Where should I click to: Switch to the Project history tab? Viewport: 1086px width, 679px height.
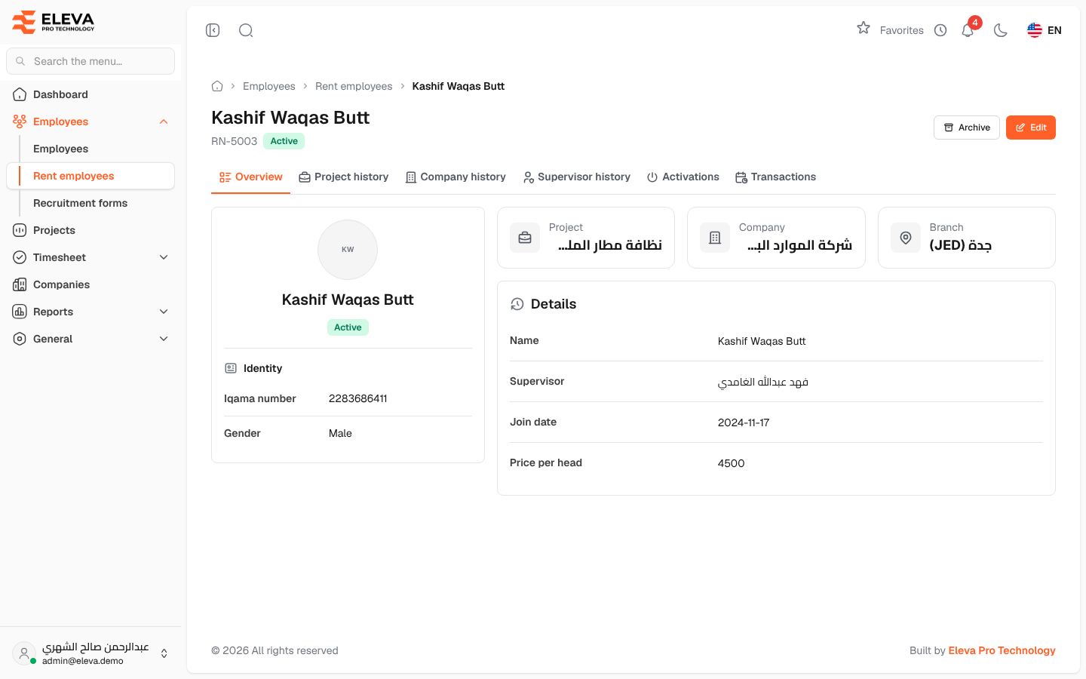click(x=344, y=177)
